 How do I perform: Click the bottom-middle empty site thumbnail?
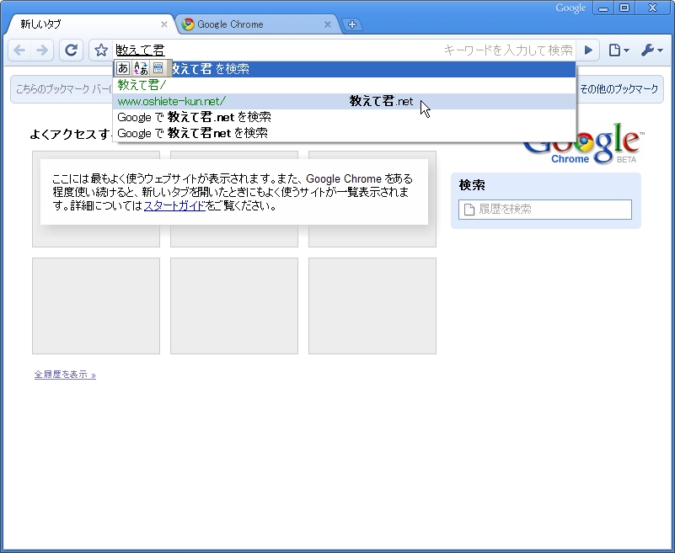pos(234,306)
